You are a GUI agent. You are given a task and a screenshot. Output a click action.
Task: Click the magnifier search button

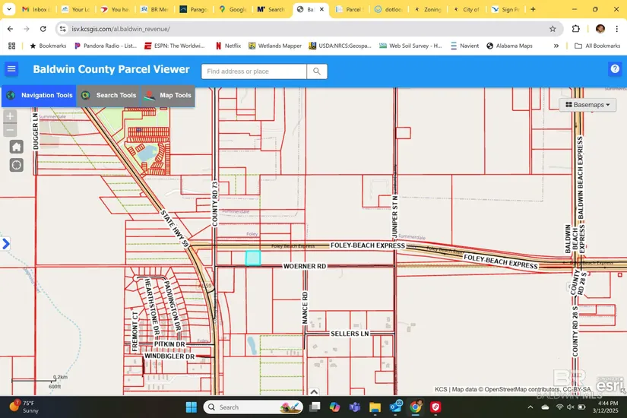click(317, 71)
